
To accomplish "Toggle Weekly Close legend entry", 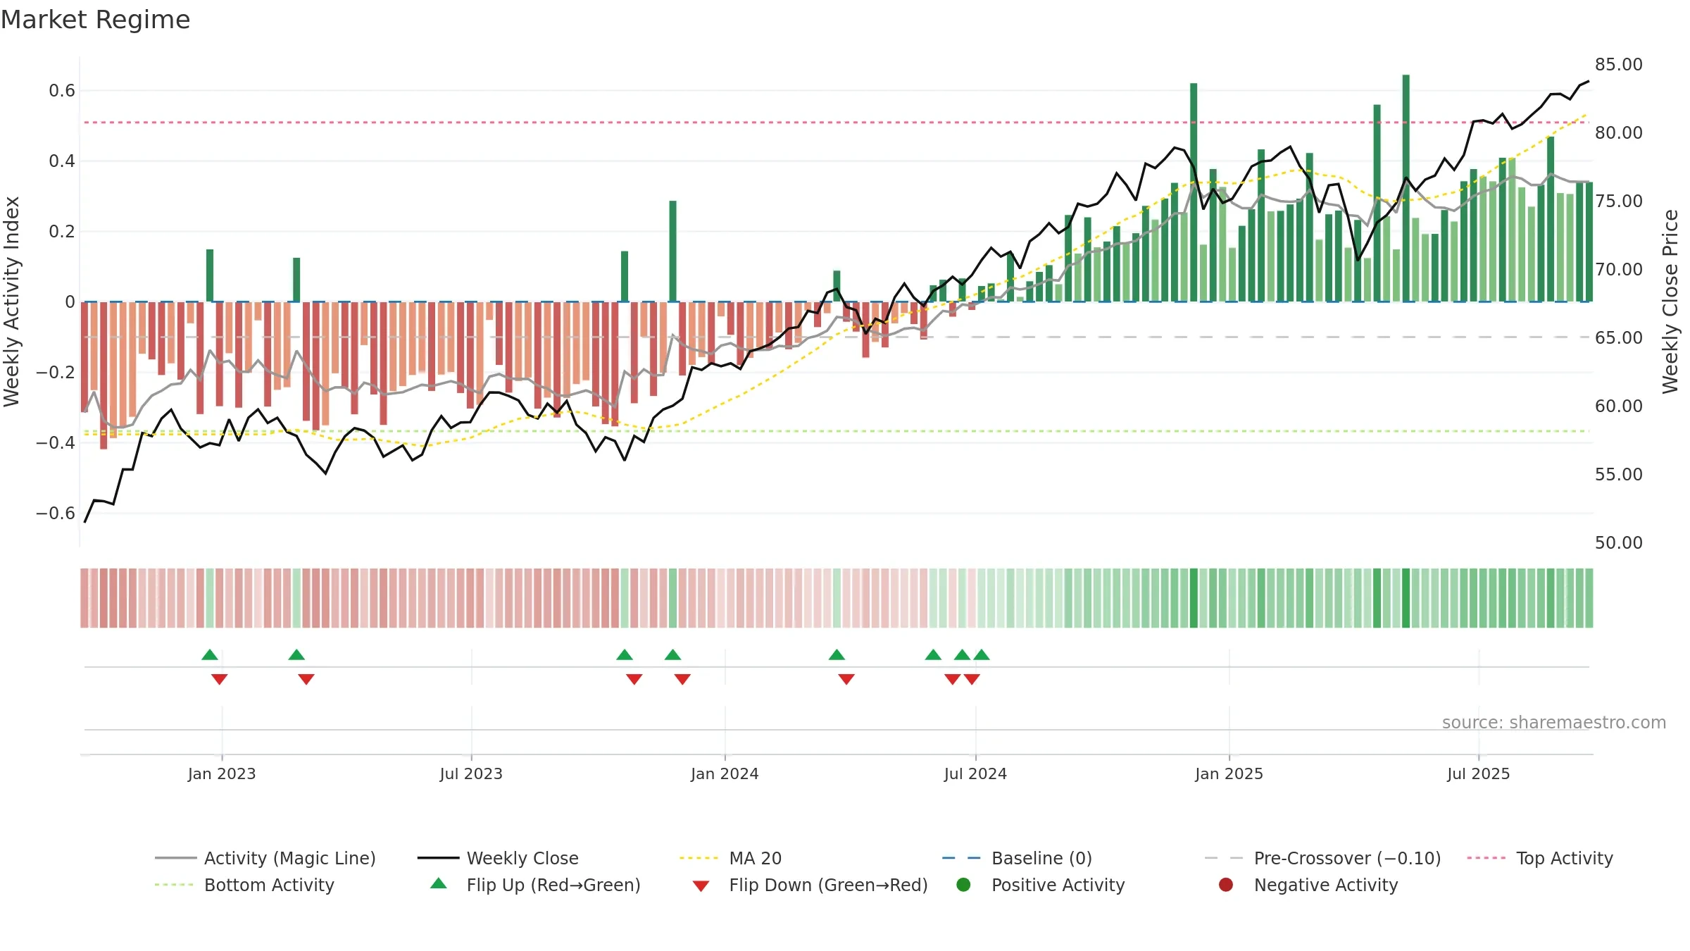I will click(x=498, y=858).
